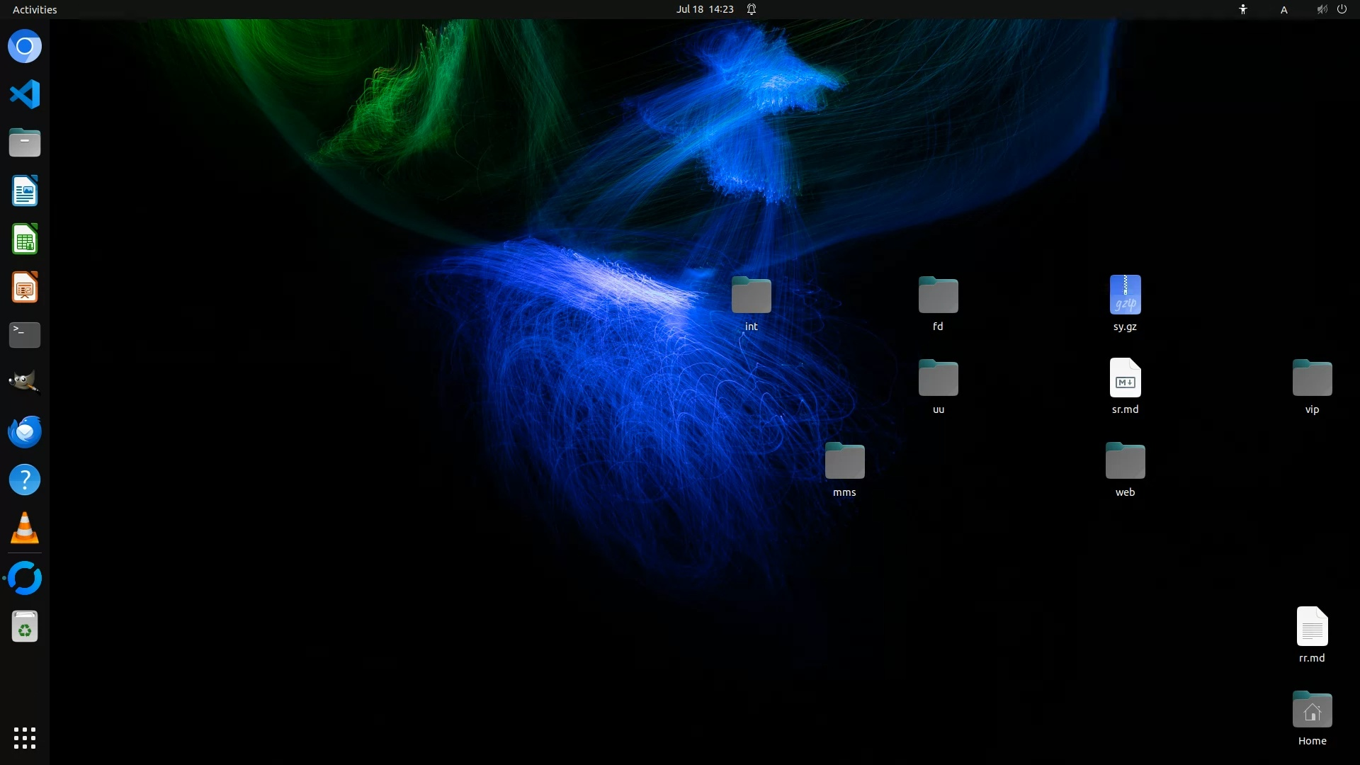Open the Activities overview

35,9
